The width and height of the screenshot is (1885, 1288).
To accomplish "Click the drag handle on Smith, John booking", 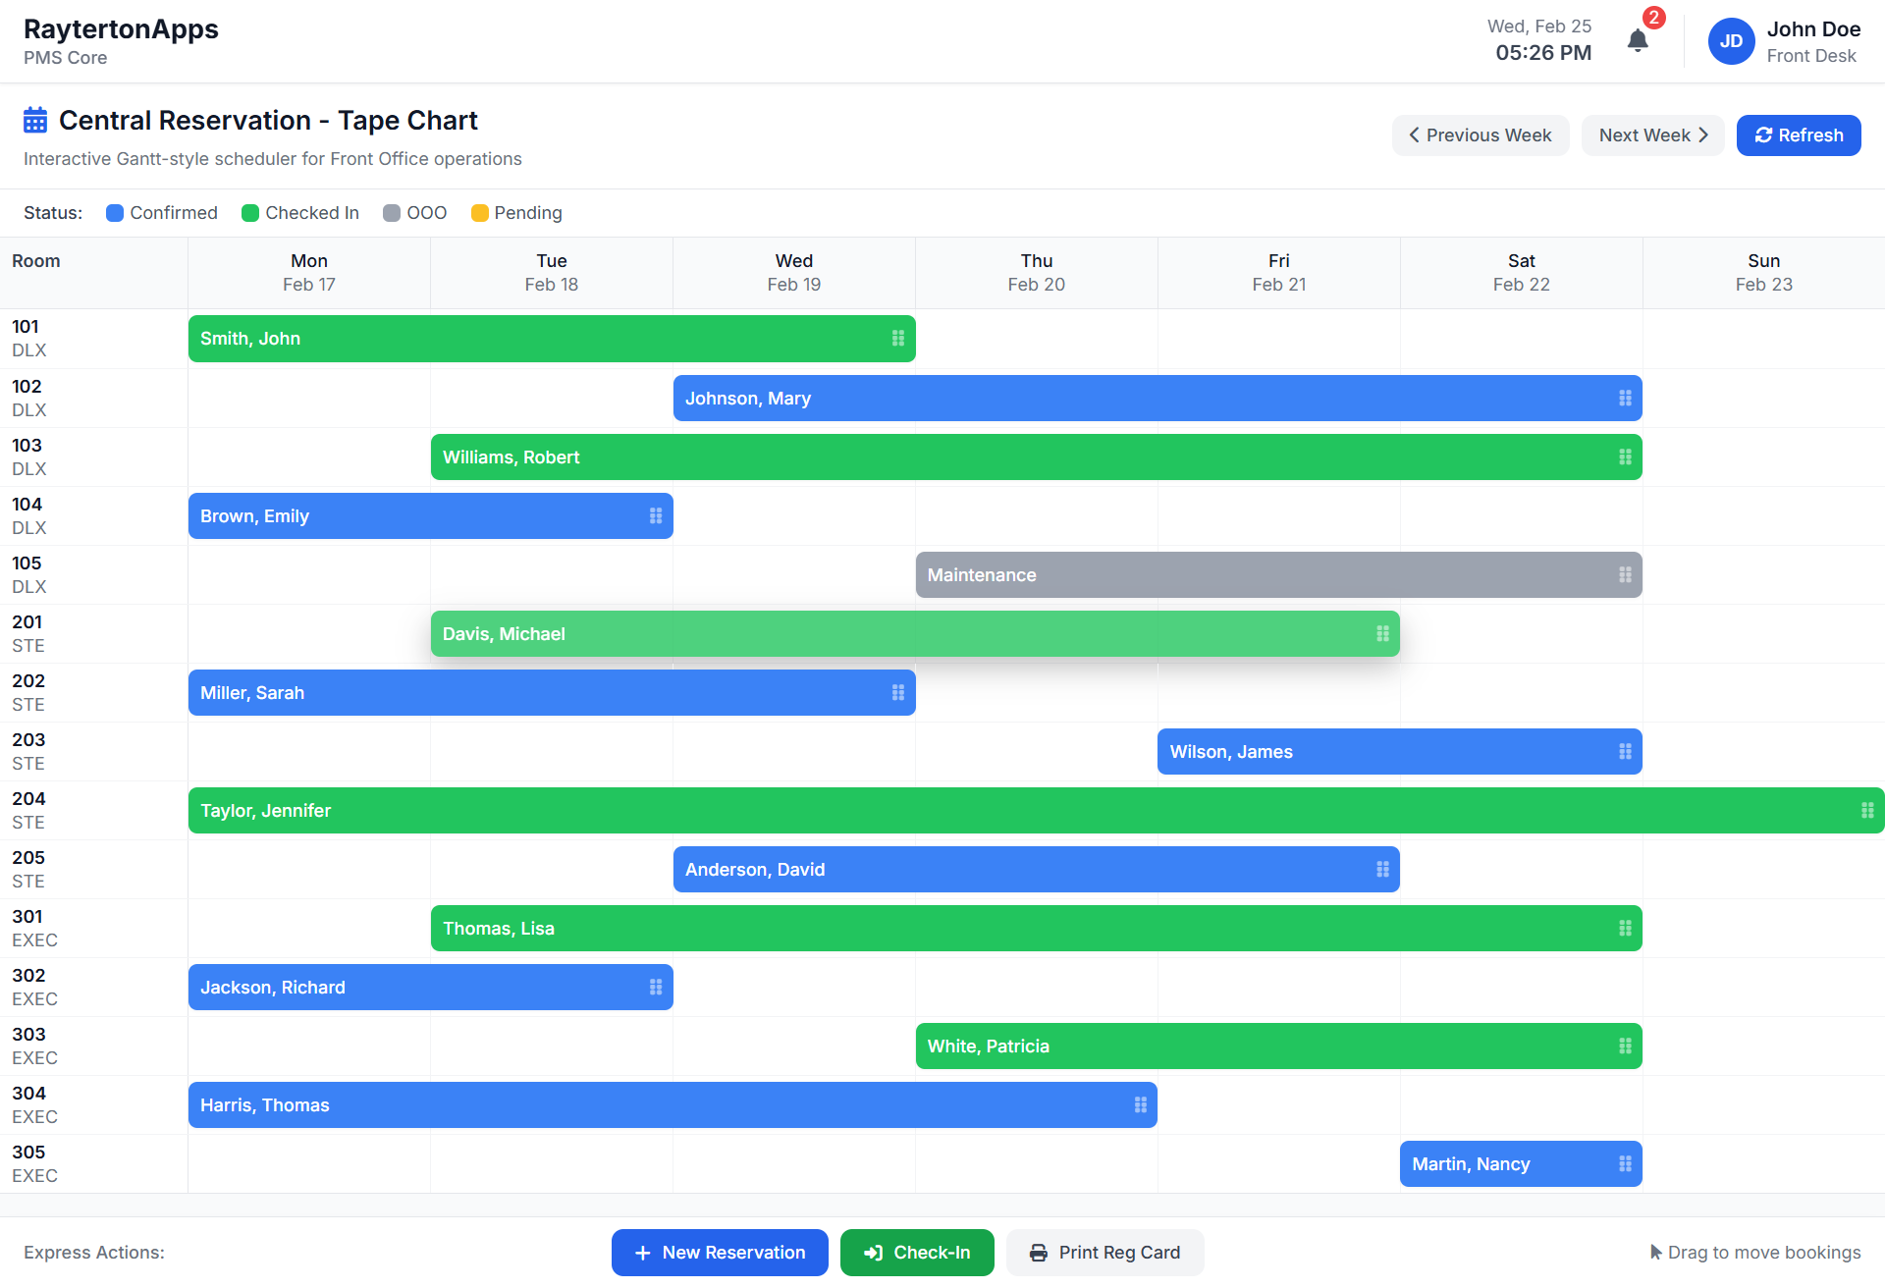I will point(896,338).
